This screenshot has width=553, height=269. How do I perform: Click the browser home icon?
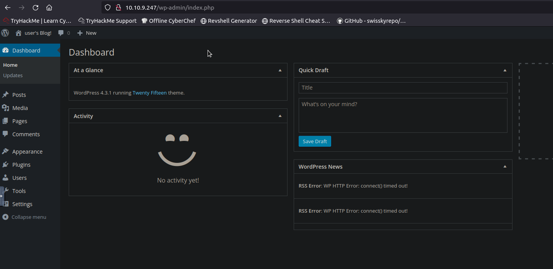click(x=49, y=8)
